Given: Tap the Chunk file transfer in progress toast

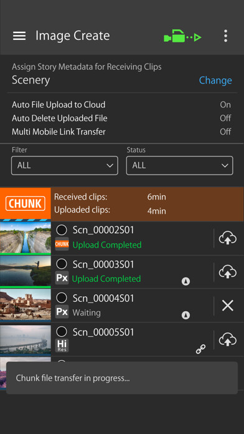Looking at the screenshot, I should pyautogui.click(x=122, y=378).
